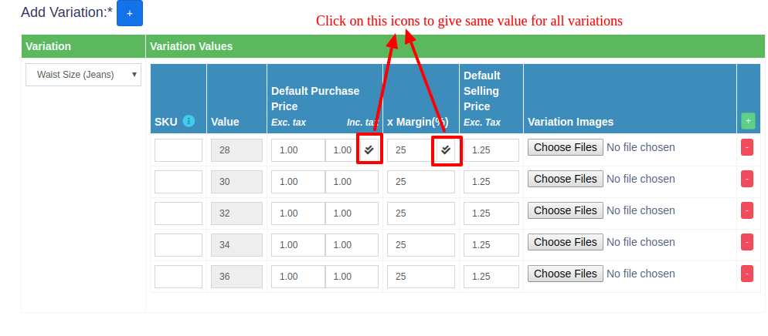Click the SKU field in row 34
Image resolution: width=768 pixels, height=336 pixels.
[x=178, y=244]
